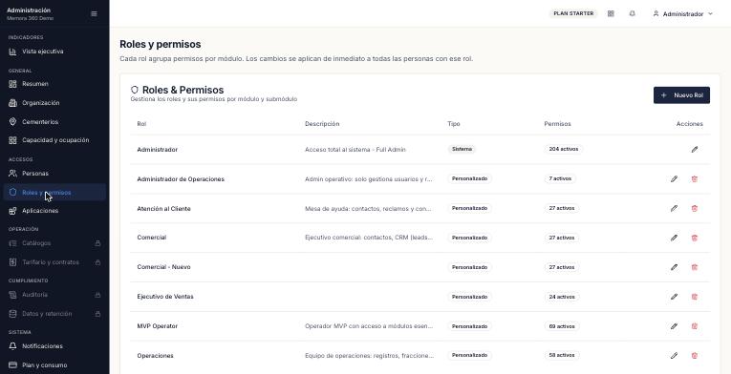The height and width of the screenshot is (374, 731).
Task: Open locked Datos y retención item
Action: pyautogui.click(x=54, y=314)
